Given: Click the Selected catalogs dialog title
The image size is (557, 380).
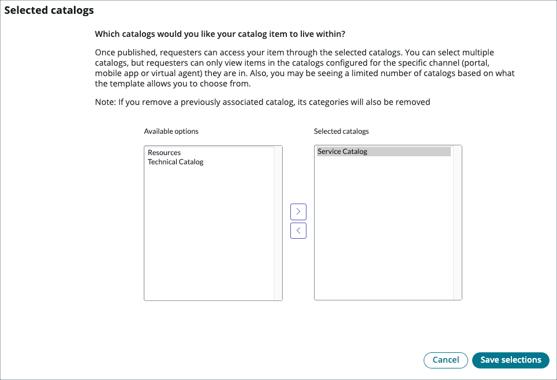Looking at the screenshot, I should [48, 10].
